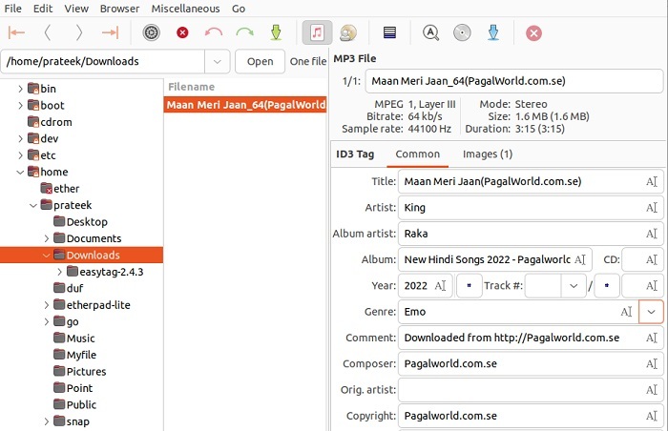Expand the easytag-2.4.3 folder
This screenshot has width=668, height=431.
tap(59, 272)
